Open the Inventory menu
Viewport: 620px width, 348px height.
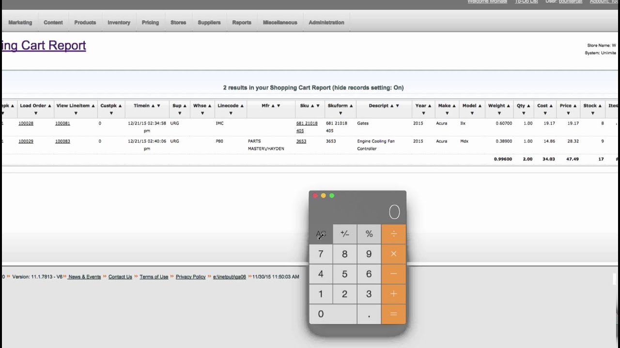119,23
